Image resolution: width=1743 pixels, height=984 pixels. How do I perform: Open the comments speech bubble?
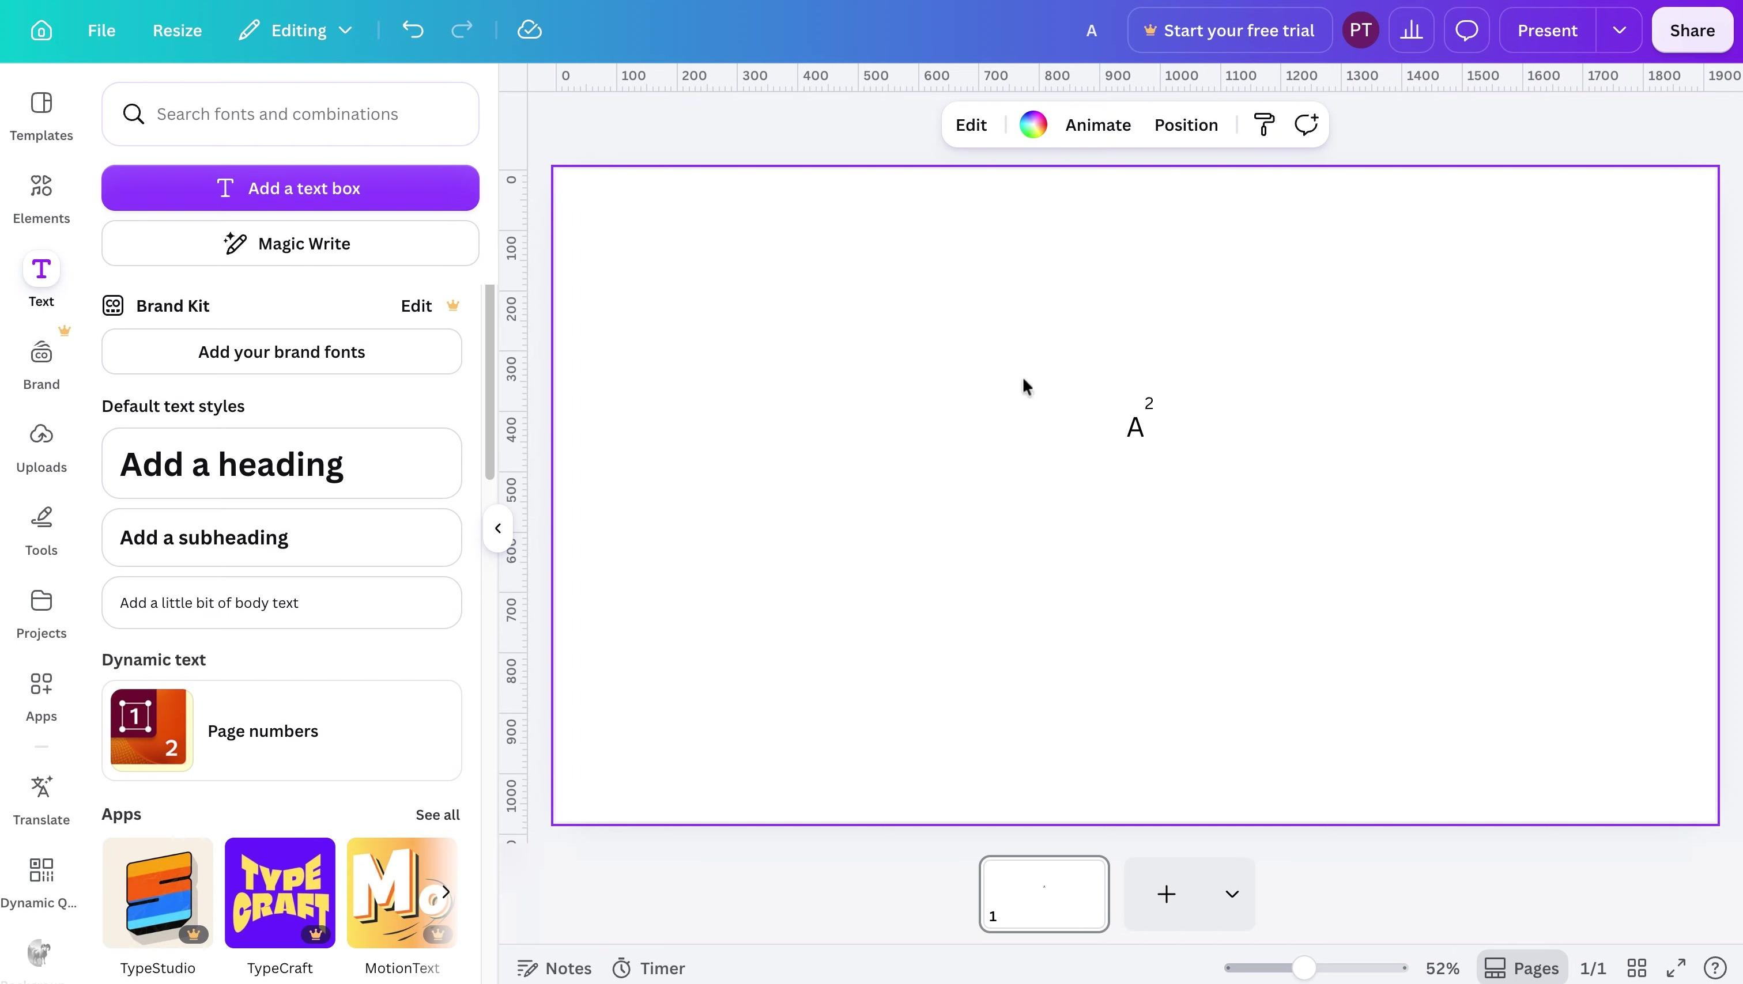tap(1466, 31)
